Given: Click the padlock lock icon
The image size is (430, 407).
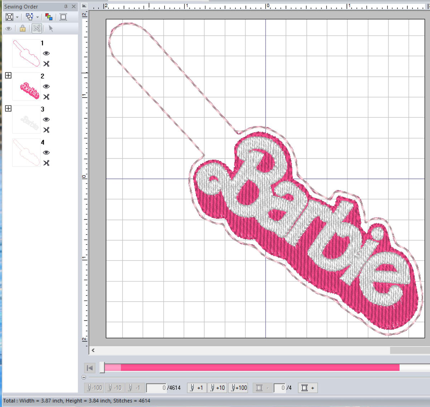Looking at the screenshot, I should point(23,28).
